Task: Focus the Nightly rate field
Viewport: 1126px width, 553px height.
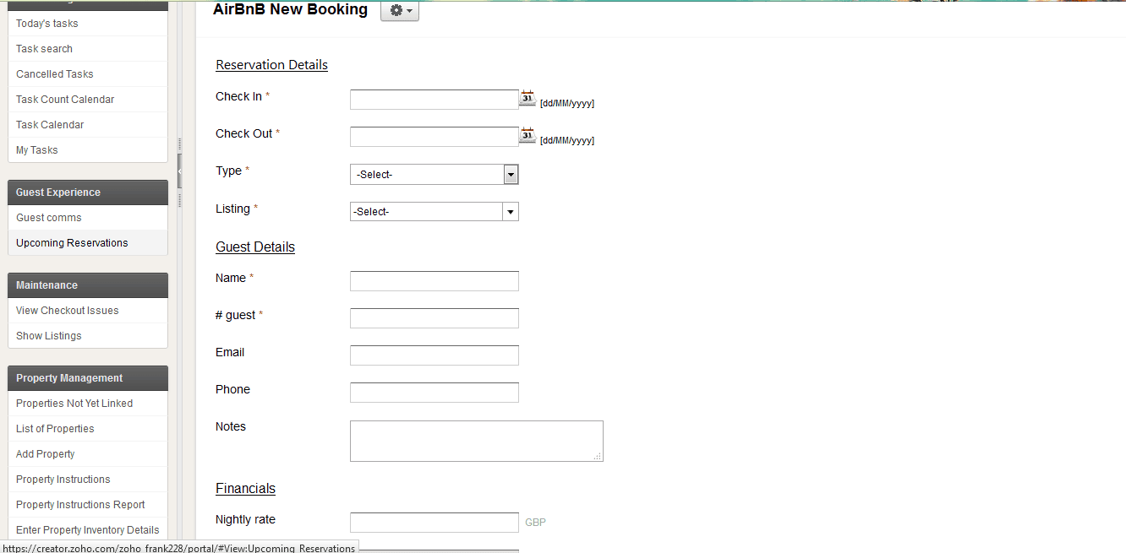Action: 435,523
